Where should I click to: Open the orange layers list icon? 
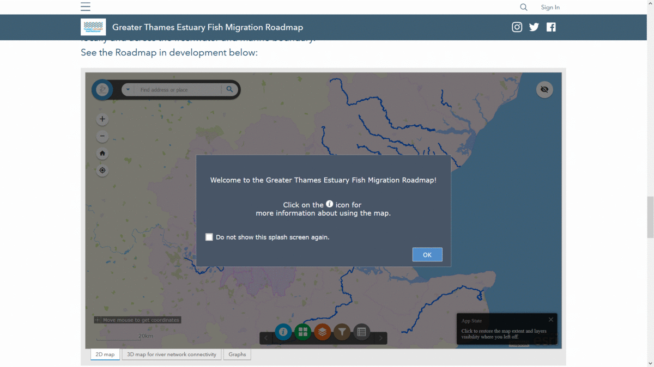(323, 332)
